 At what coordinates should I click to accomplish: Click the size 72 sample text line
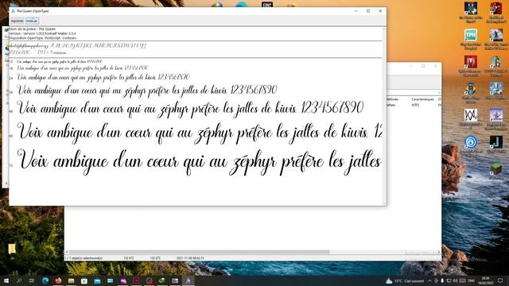point(200,162)
